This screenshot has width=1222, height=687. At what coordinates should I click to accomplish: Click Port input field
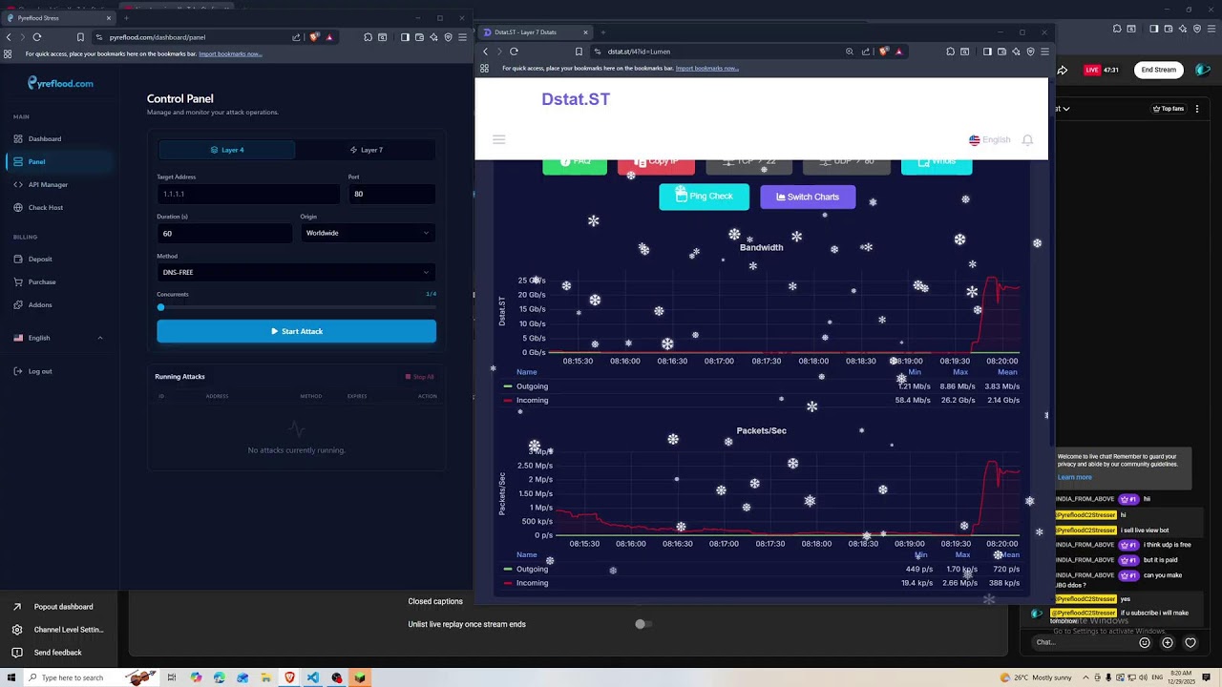click(392, 194)
